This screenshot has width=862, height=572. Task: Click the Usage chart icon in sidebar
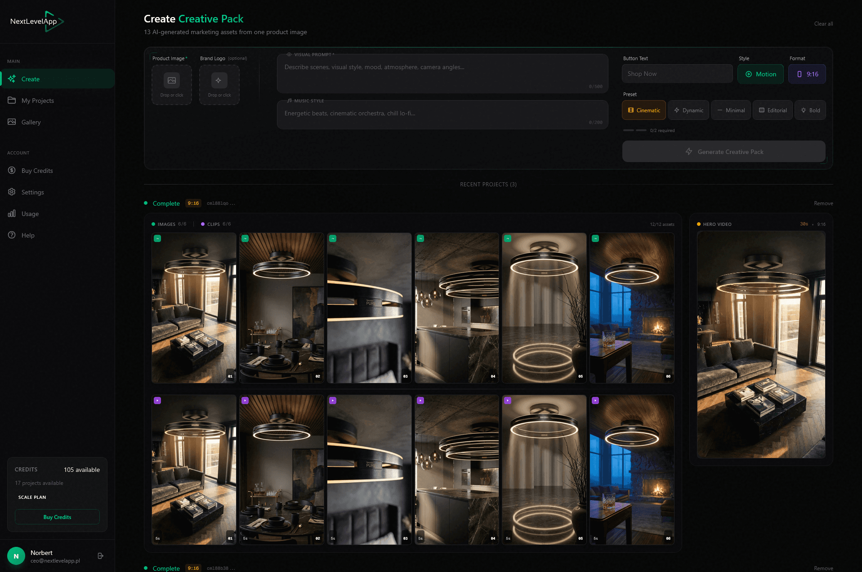click(x=11, y=213)
